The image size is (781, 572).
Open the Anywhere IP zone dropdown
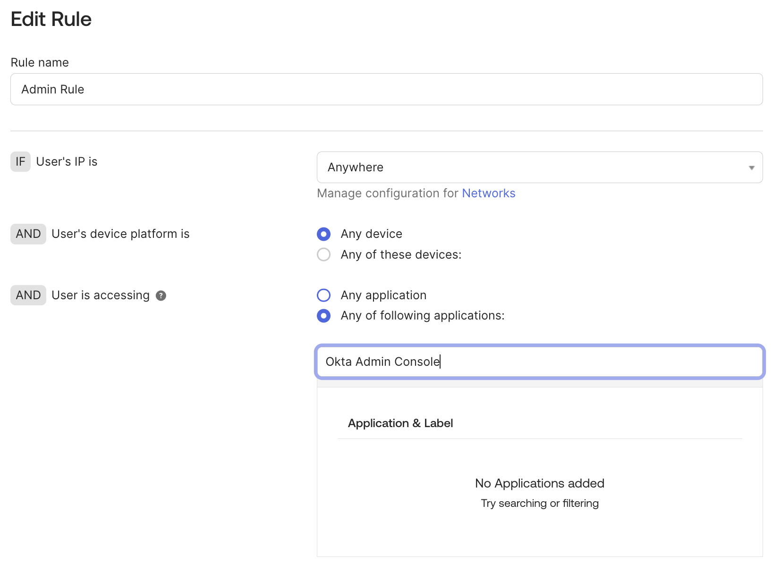click(x=539, y=168)
